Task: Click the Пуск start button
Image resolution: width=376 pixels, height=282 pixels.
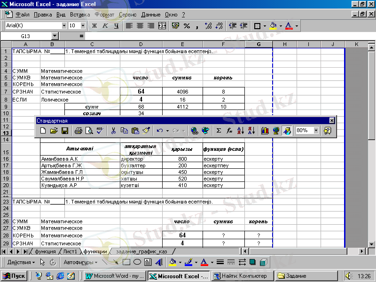Action: point(15,276)
